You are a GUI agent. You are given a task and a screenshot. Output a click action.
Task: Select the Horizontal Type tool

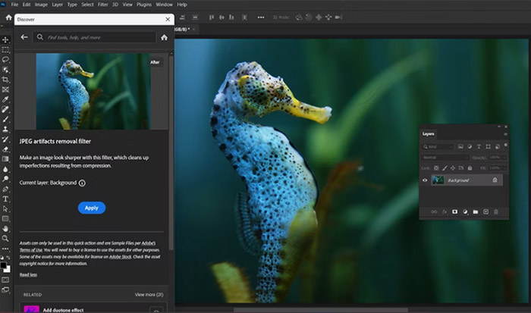point(5,199)
